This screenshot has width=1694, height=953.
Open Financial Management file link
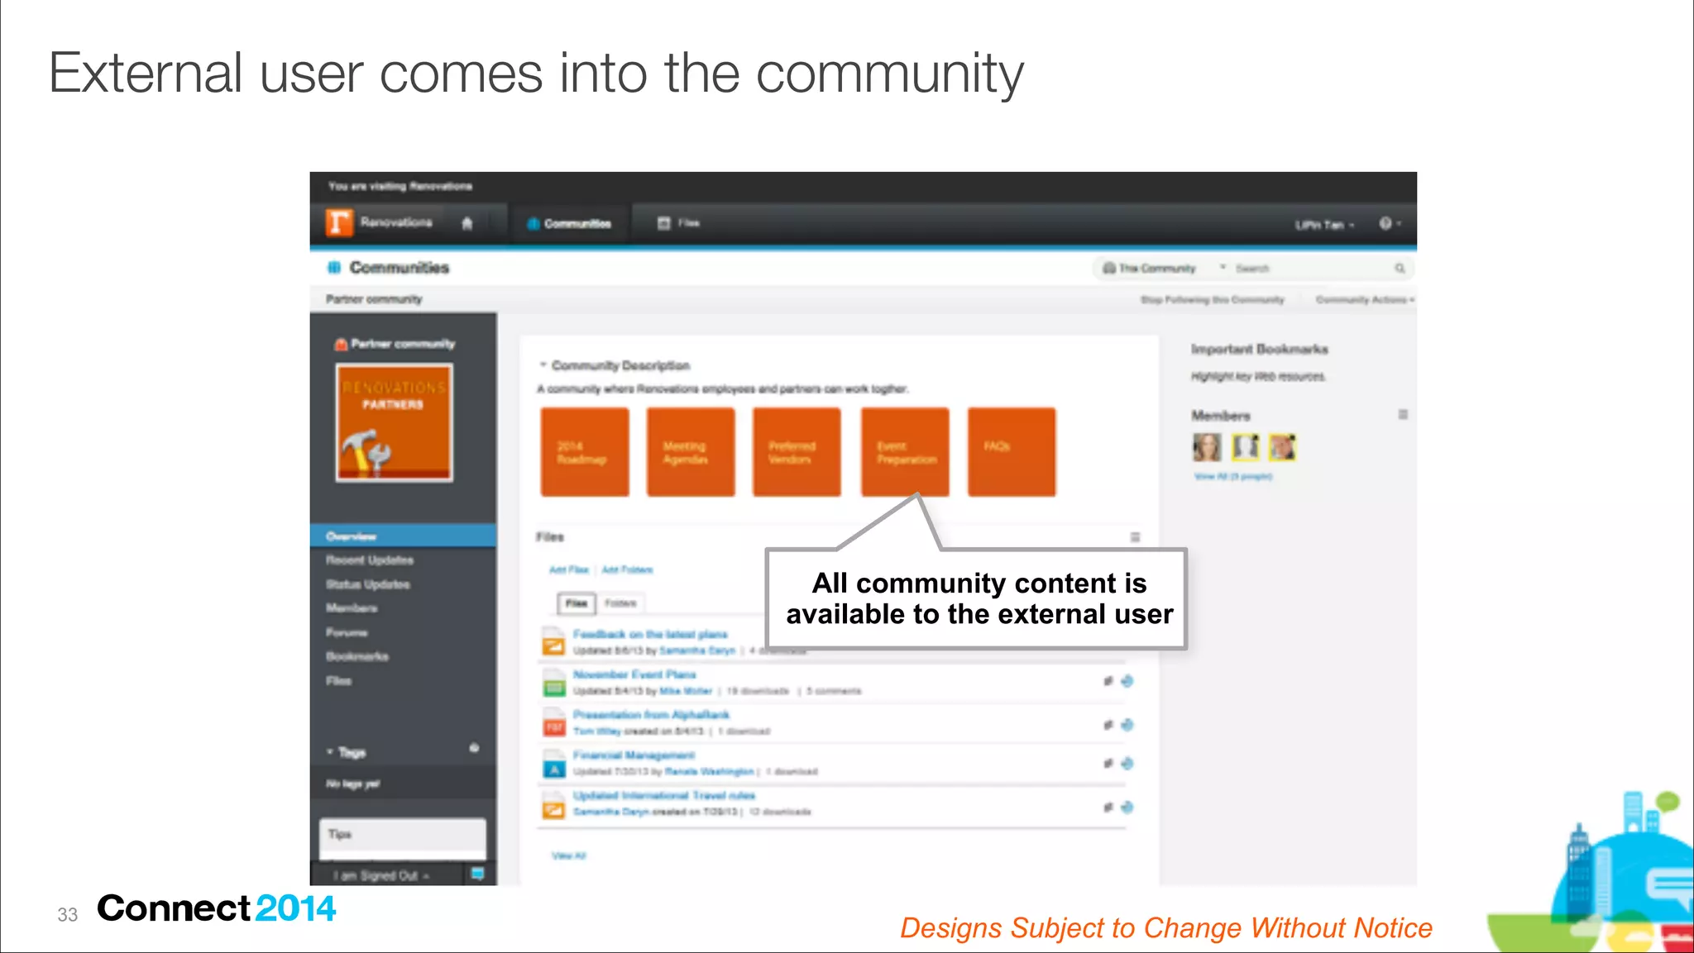click(x=634, y=755)
